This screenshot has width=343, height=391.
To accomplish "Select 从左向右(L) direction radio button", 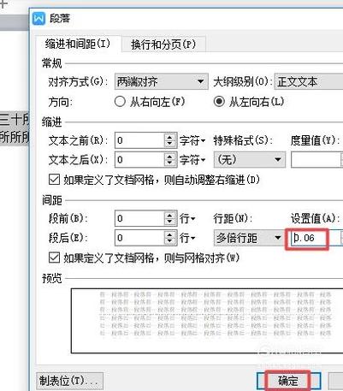I will pos(219,102).
